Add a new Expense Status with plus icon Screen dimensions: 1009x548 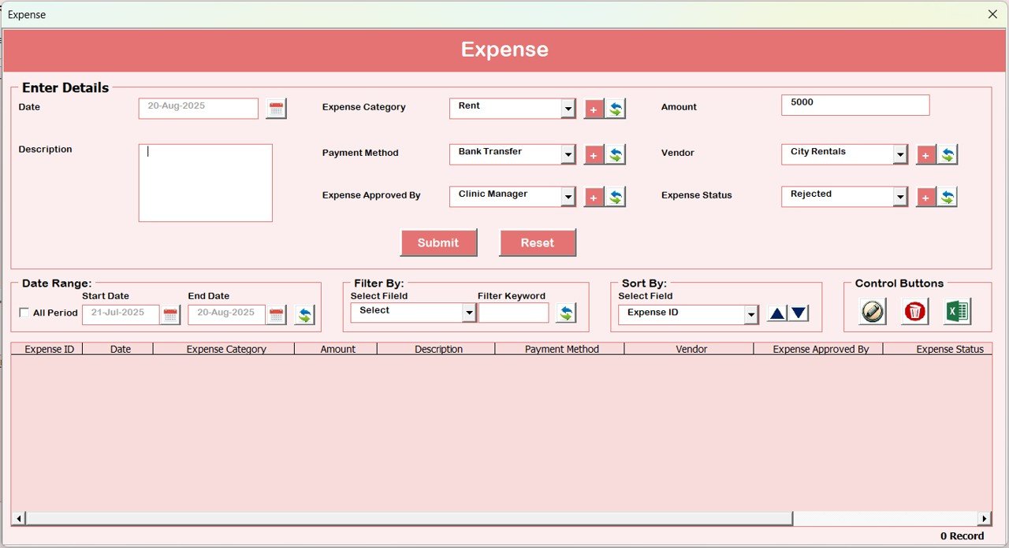[x=926, y=198]
